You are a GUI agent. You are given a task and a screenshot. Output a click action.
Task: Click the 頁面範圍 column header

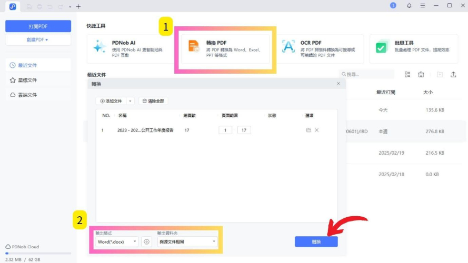point(230,115)
